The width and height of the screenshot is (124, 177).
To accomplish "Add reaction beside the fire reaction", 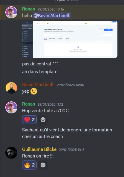I will click(x=43, y=165).
